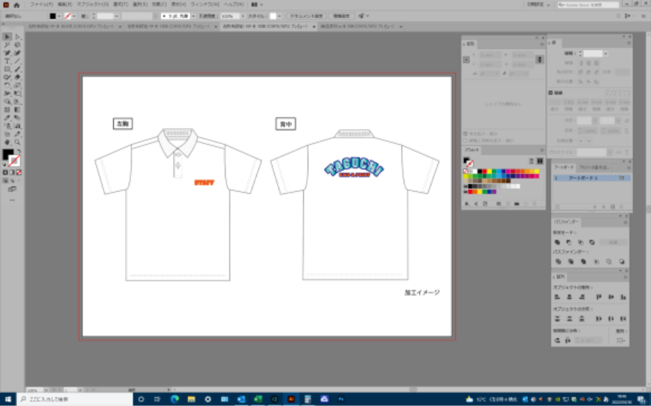Open the fill color dropdown in control bar

click(60, 16)
